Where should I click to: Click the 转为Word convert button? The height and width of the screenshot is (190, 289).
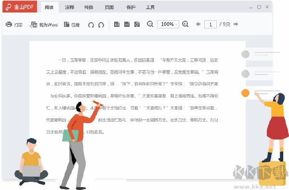point(44,25)
